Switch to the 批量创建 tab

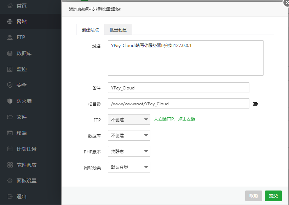tap(118, 30)
